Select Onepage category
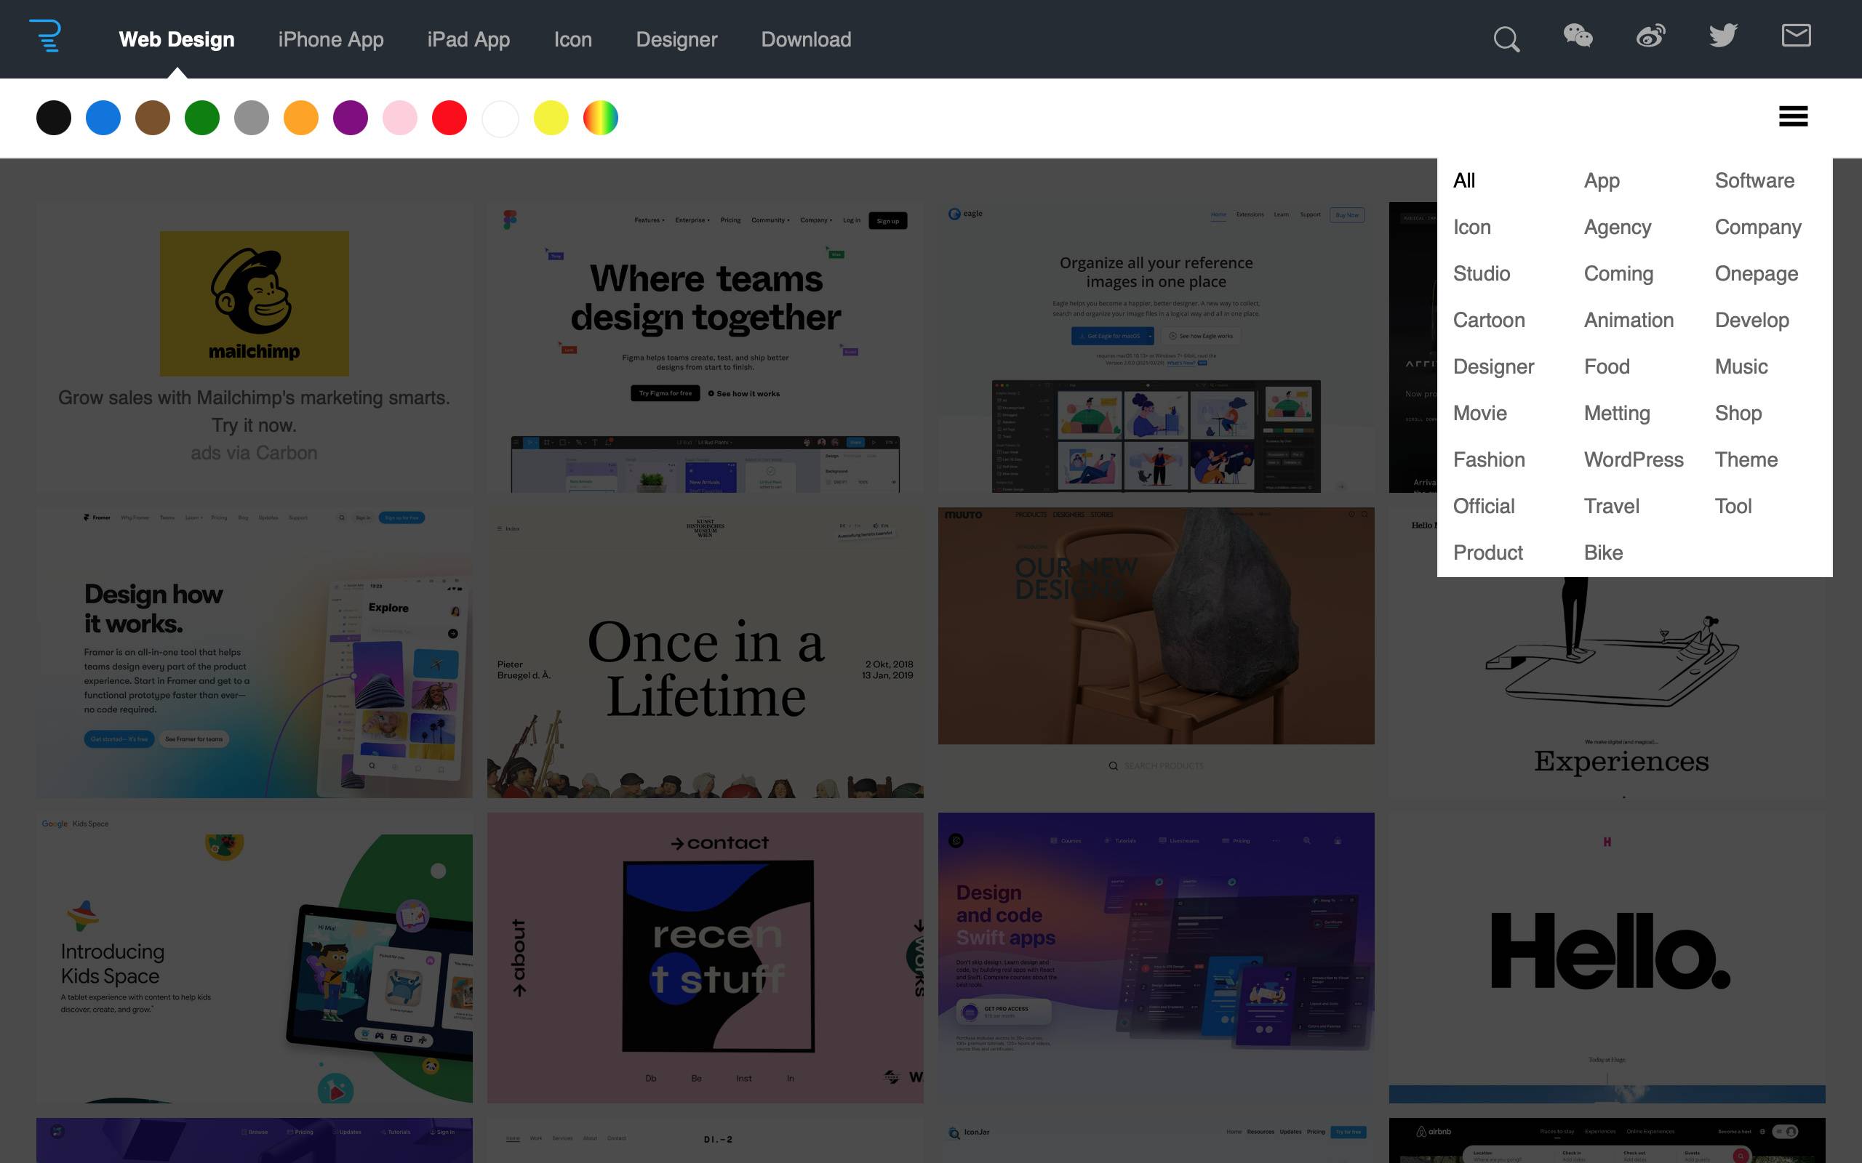 click(x=1756, y=274)
